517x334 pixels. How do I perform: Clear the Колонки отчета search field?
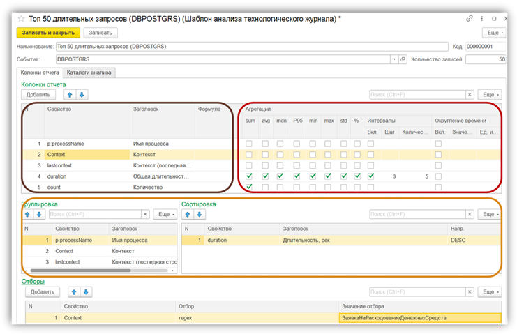pyautogui.click(x=469, y=95)
